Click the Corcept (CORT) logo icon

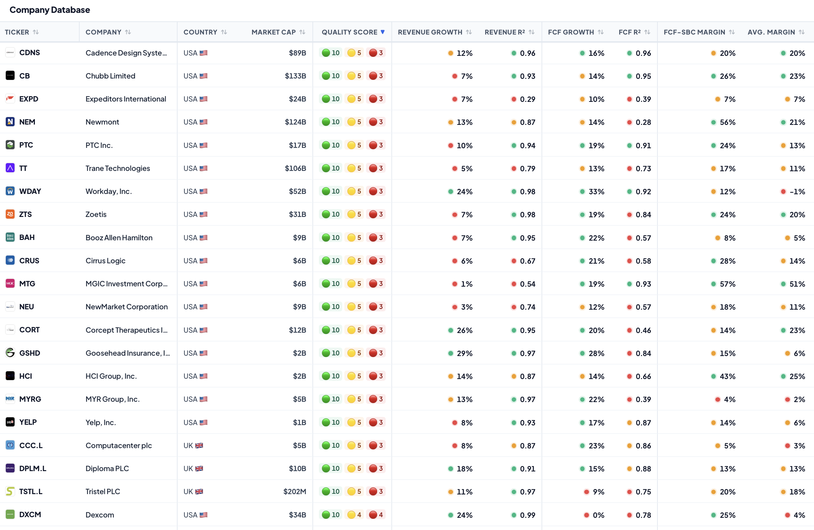click(10, 330)
